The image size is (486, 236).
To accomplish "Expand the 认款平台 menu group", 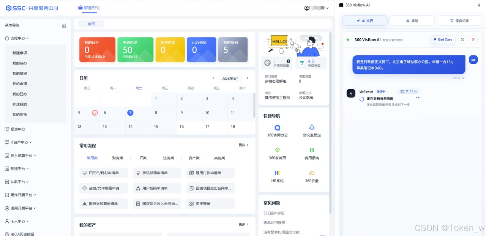I will 17,182.
